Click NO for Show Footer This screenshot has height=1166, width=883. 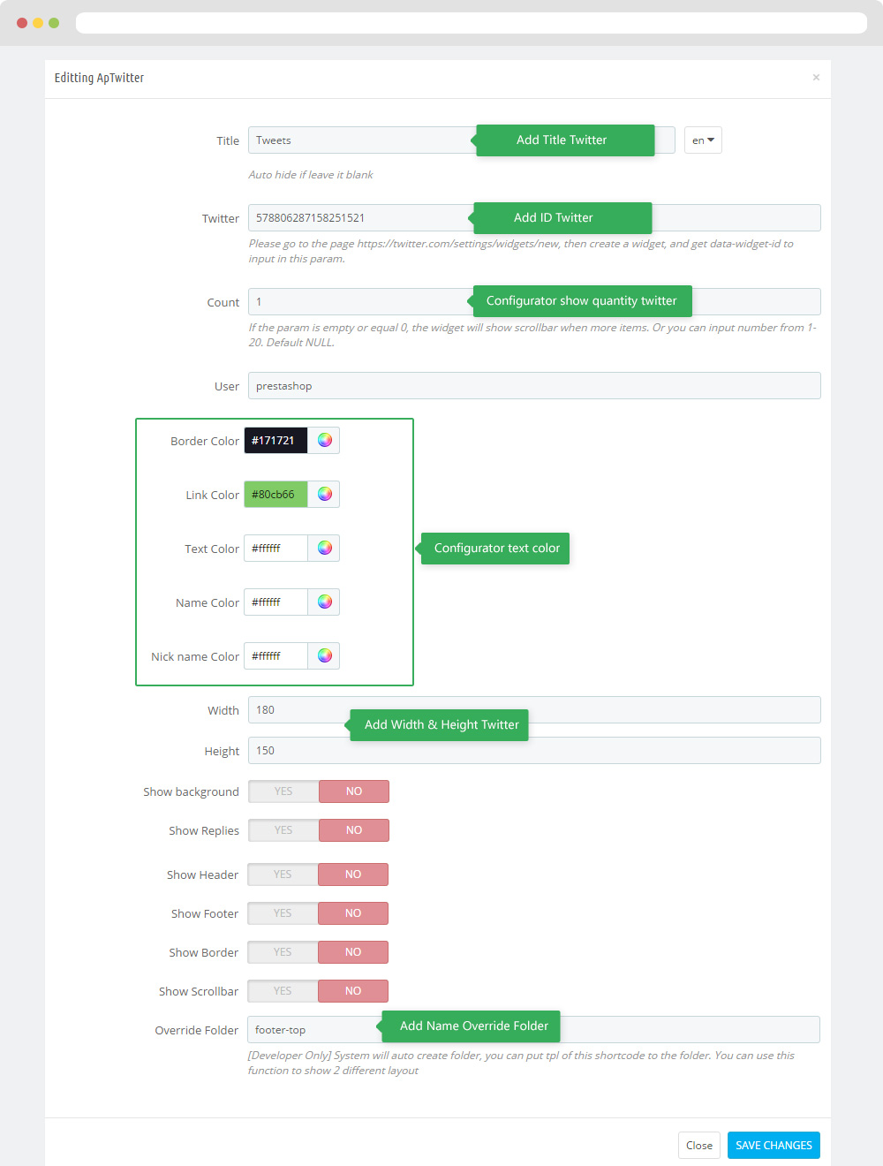point(353,913)
